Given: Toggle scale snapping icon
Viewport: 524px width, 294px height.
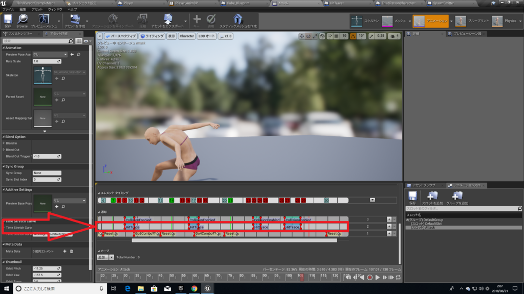Looking at the screenshot, I should pyautogui.click(x=372, y=36).
